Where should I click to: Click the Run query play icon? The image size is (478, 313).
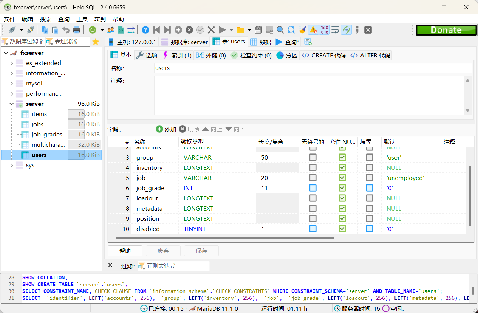tap(222, 30)
